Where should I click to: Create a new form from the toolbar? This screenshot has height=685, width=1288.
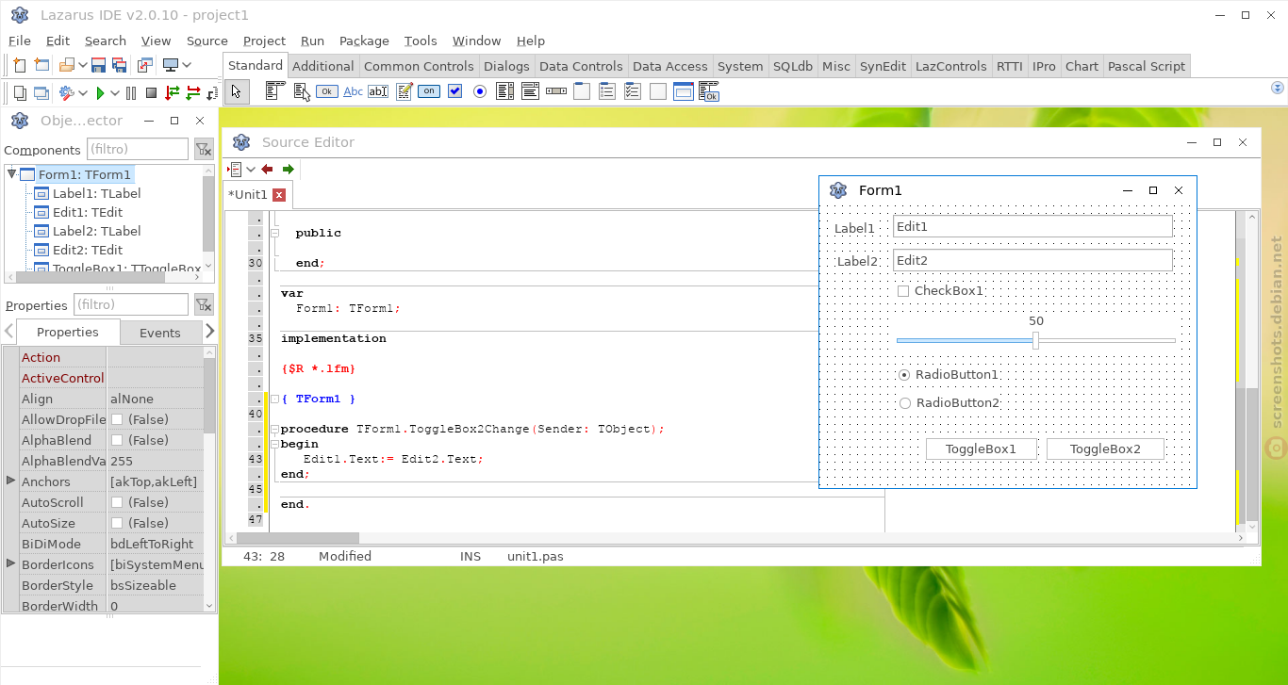tap(41, 65)
